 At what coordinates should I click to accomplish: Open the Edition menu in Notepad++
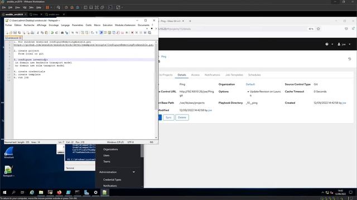click(x=18, y=25)
